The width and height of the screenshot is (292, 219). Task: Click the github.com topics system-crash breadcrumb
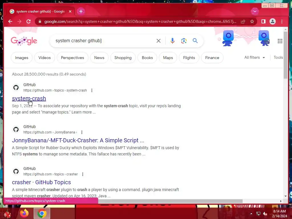[55, 90]
